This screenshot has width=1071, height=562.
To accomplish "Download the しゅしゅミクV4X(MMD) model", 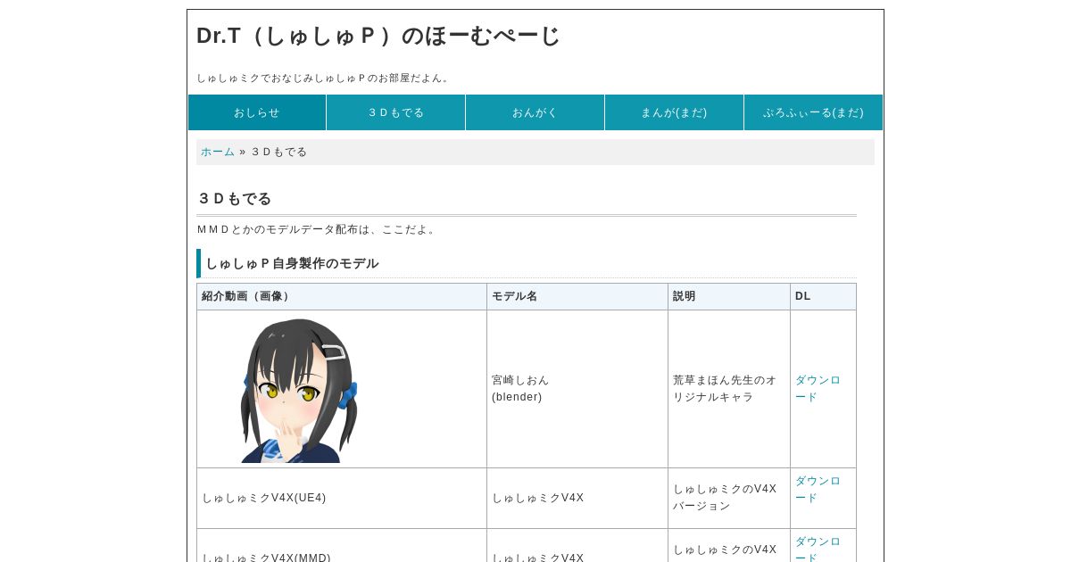I will tap(818, 548).
